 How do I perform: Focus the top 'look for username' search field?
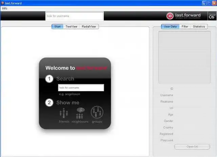(75, 16)
